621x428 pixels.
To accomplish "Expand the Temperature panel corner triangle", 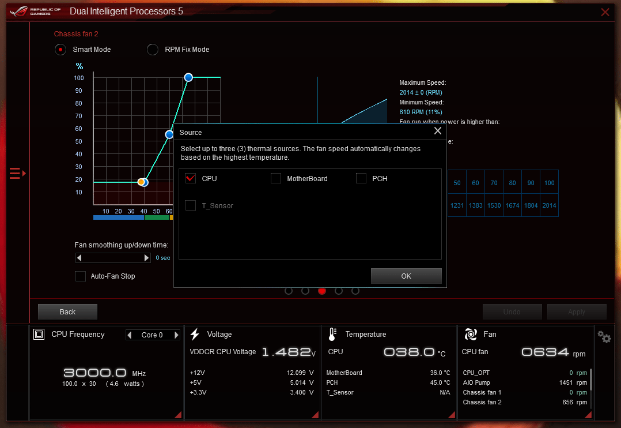I will [x=452, y=415].
